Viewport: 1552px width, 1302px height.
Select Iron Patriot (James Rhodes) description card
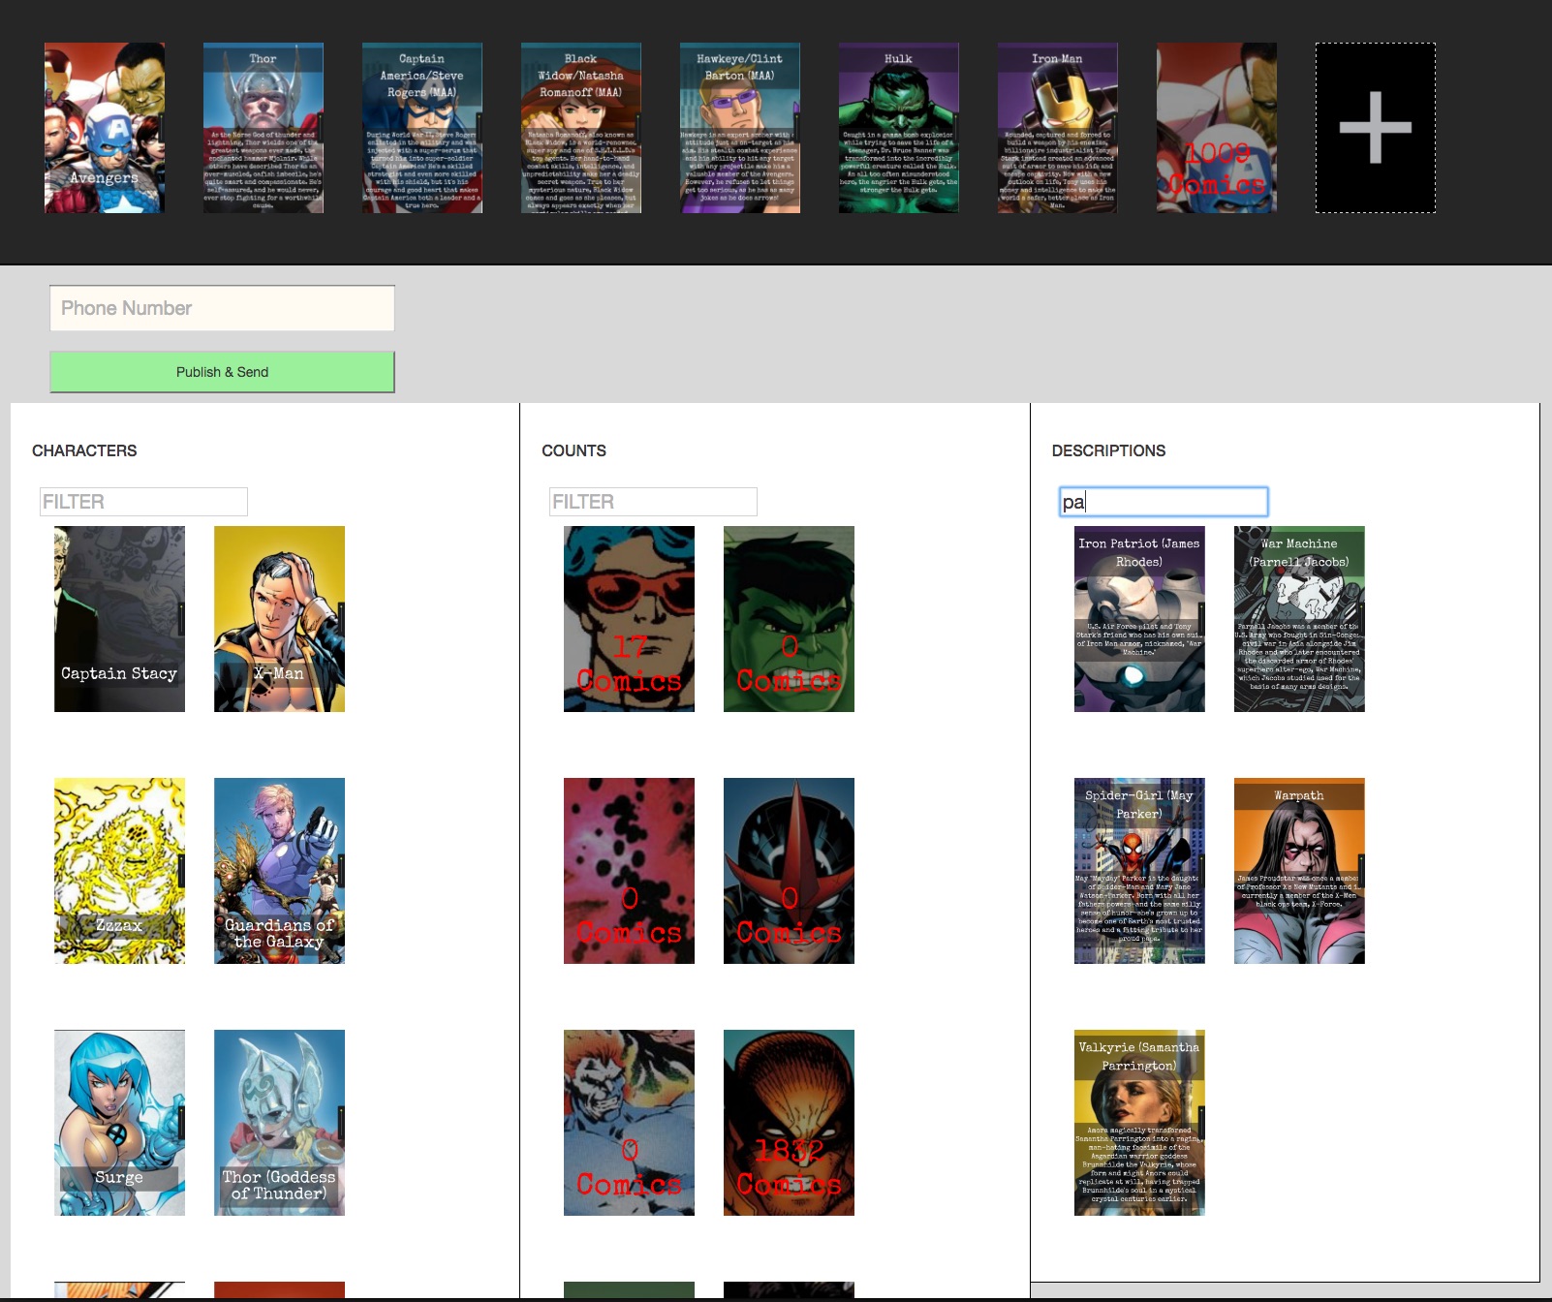[1139, 619]
